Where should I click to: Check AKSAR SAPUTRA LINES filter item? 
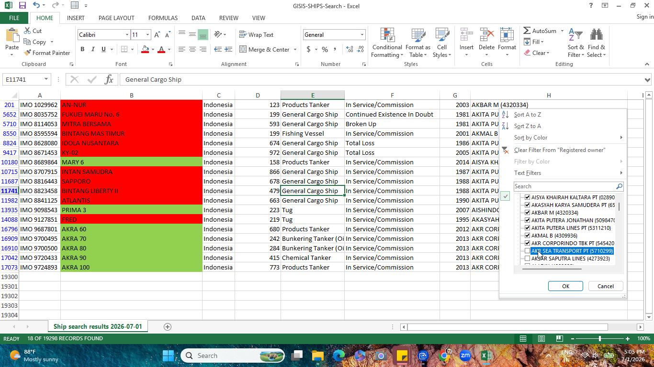(x=528, y=259)
